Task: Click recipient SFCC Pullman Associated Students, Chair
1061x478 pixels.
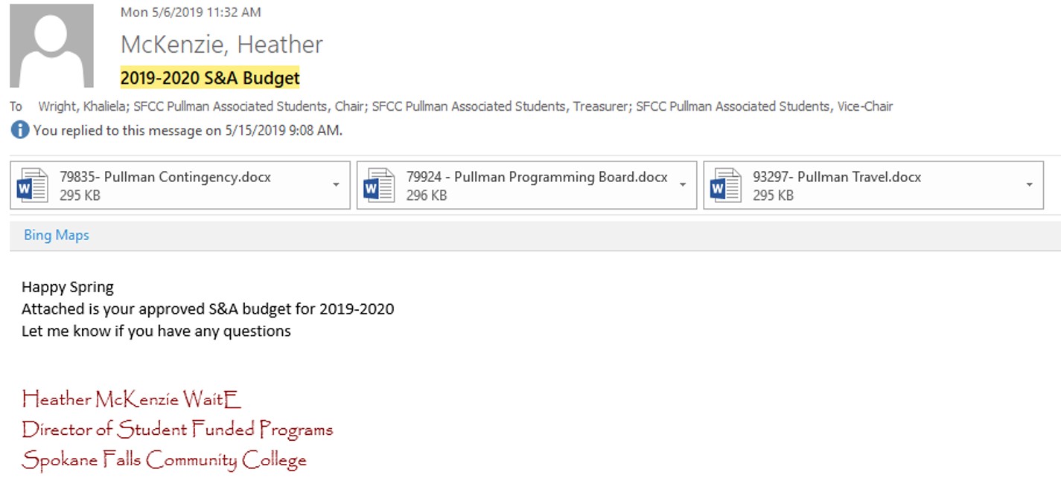Action: click(249, 106)
